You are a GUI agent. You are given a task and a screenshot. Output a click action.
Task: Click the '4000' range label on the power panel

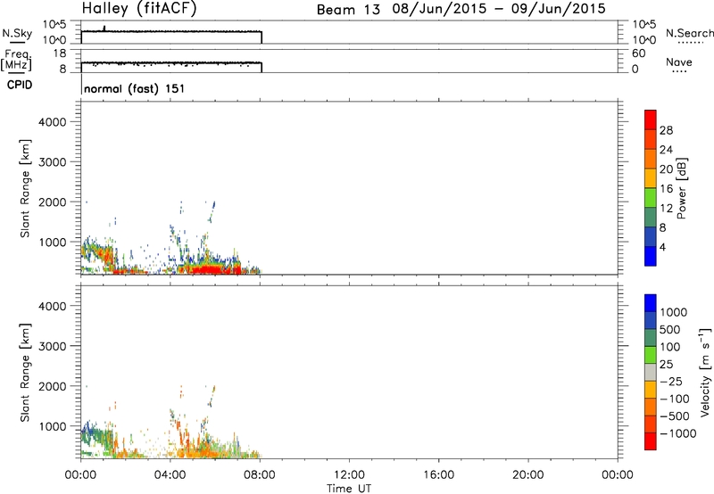pos(52,122)
